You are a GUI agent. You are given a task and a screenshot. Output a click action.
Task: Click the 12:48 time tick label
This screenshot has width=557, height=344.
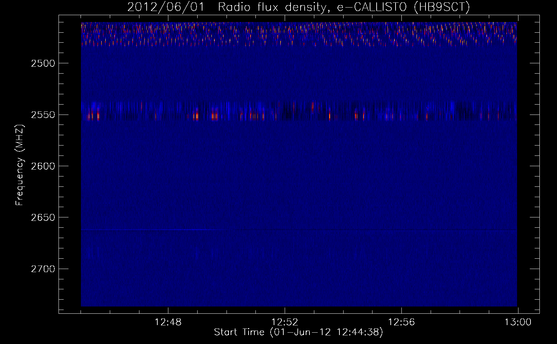point(168,322)
